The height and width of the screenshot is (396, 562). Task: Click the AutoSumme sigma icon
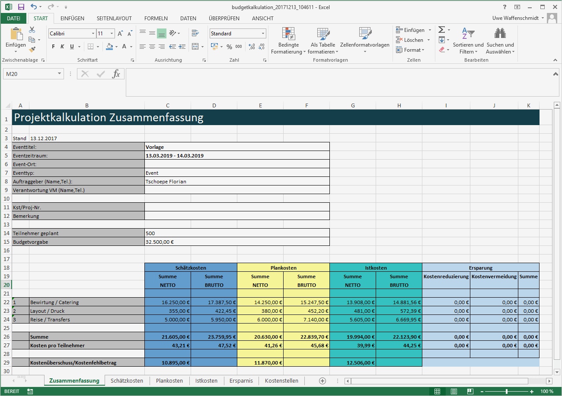[x=442, y=29]
